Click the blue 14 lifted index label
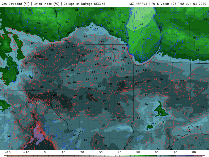209x157 pixels. tap(135, 28)
